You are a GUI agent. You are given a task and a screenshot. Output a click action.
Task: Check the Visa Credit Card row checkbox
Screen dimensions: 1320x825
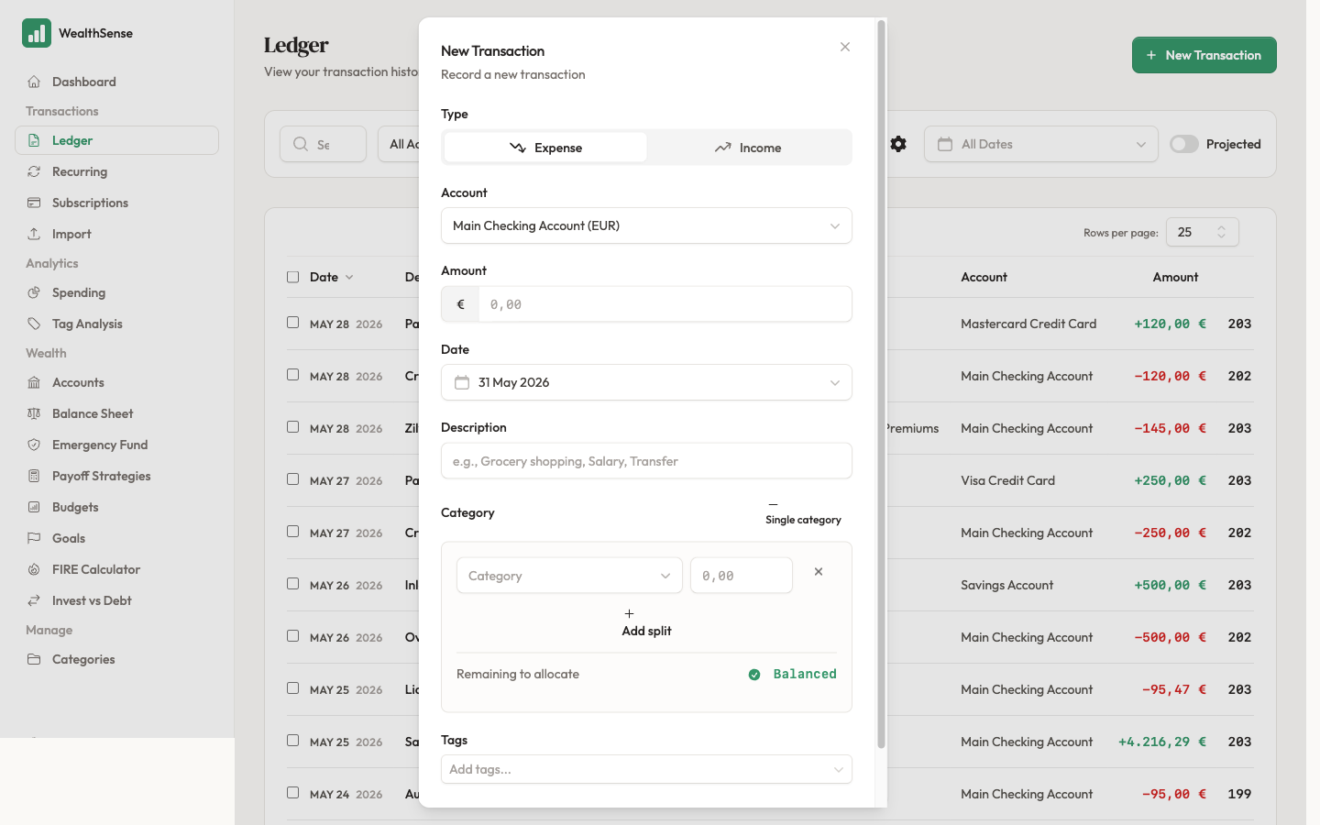292,479
